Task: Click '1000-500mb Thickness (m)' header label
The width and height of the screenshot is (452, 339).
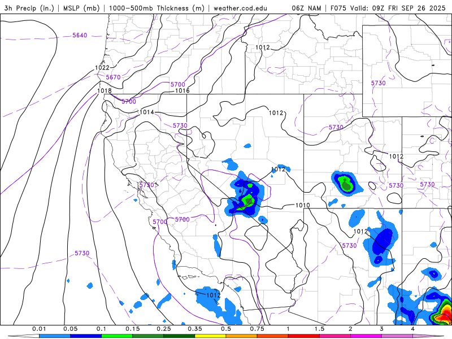Action: (157, 8)
